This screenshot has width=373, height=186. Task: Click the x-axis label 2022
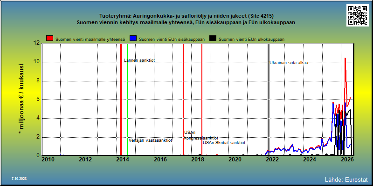[272, 159]
